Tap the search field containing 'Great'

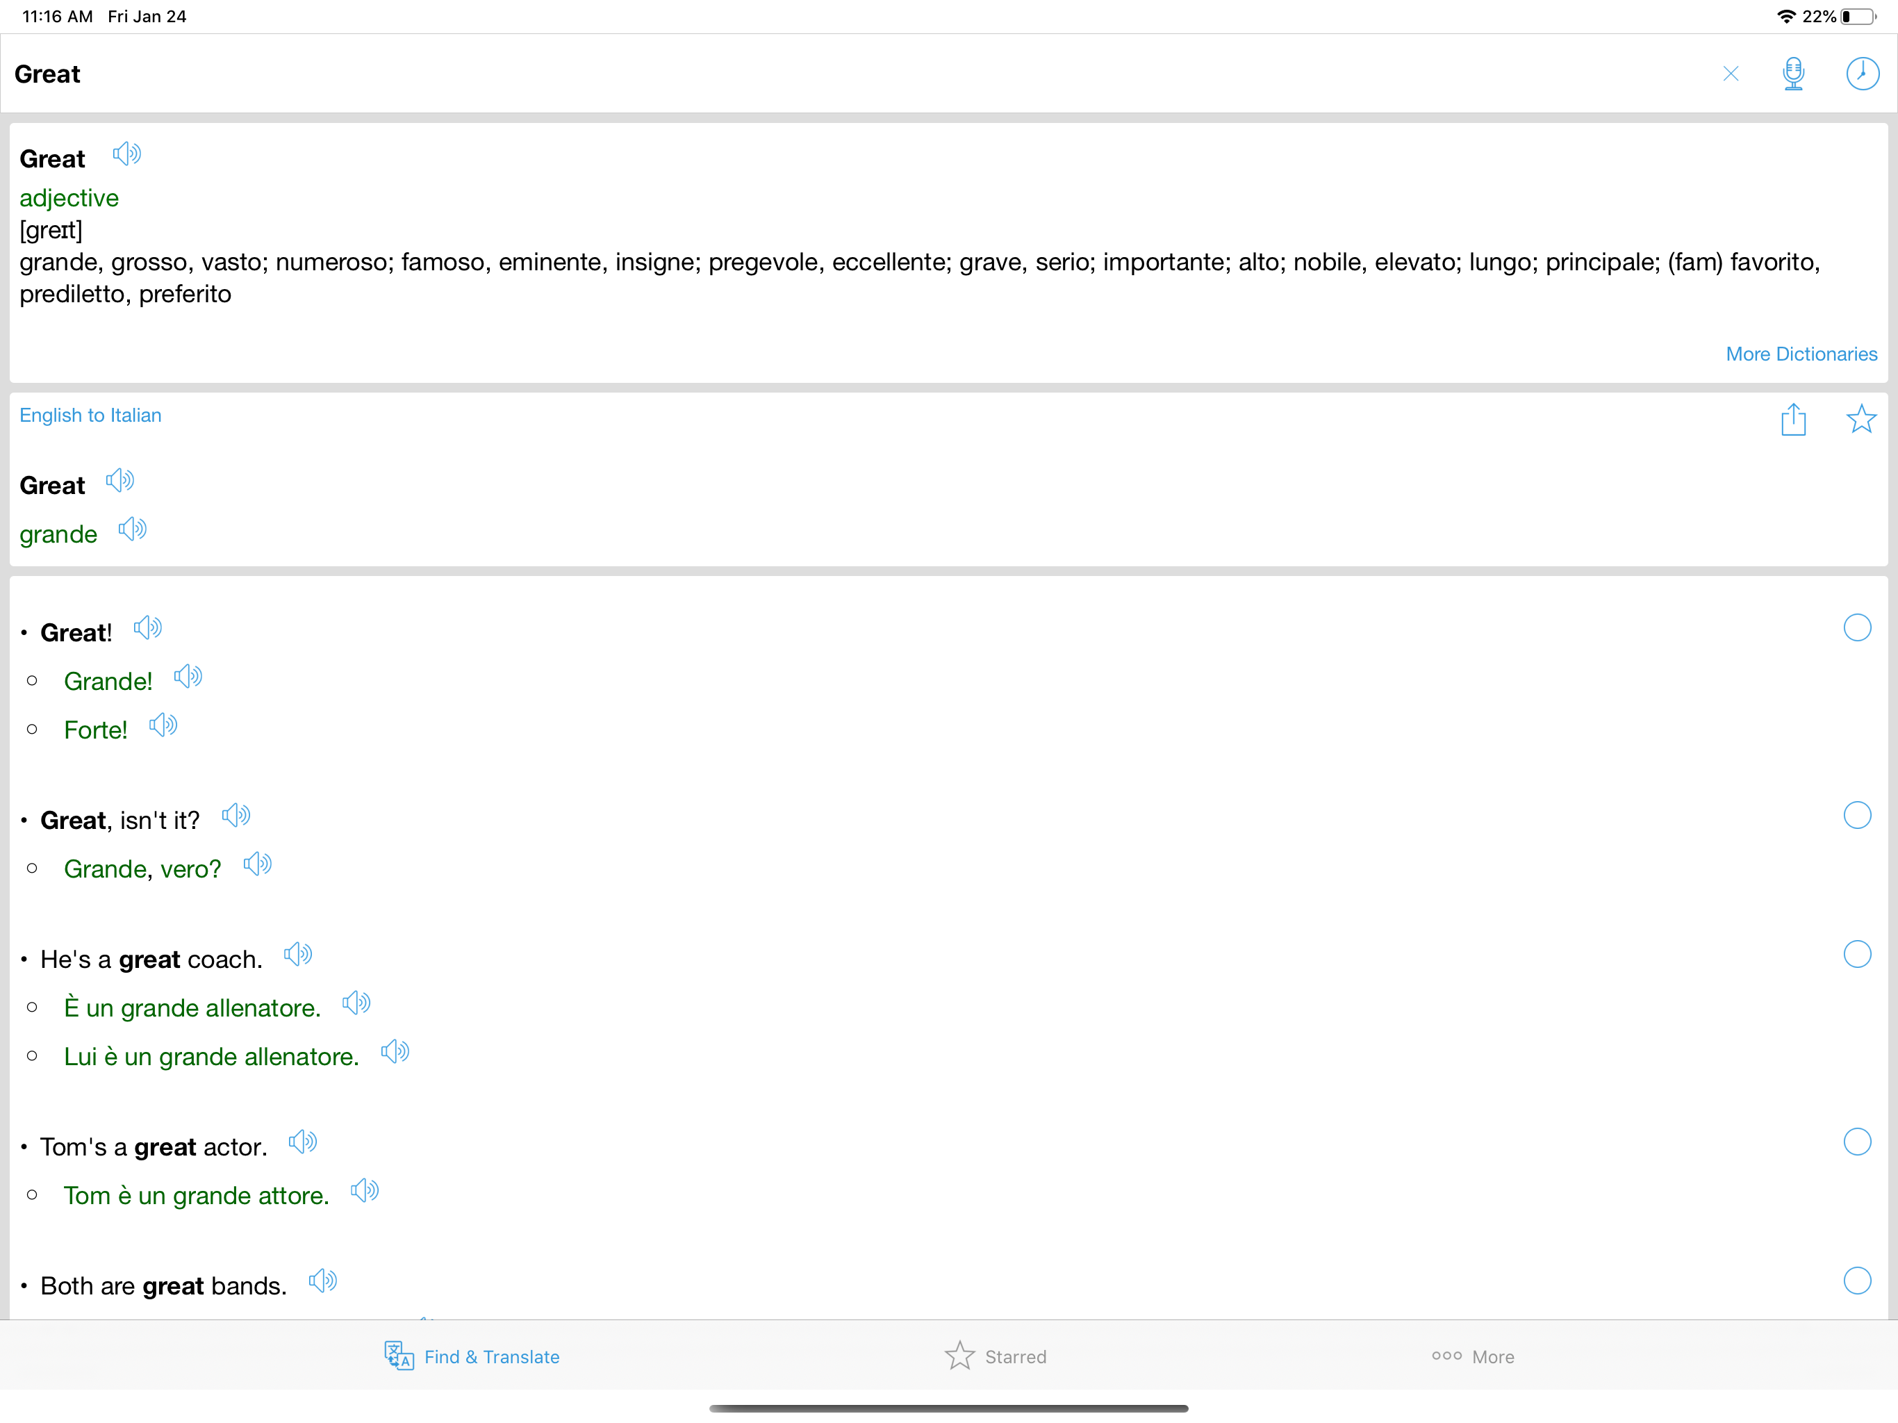[773, 74]
